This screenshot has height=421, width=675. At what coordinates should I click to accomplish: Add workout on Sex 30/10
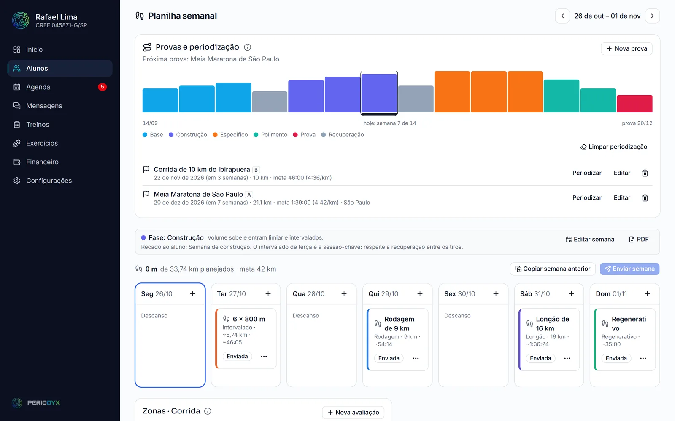496,294
